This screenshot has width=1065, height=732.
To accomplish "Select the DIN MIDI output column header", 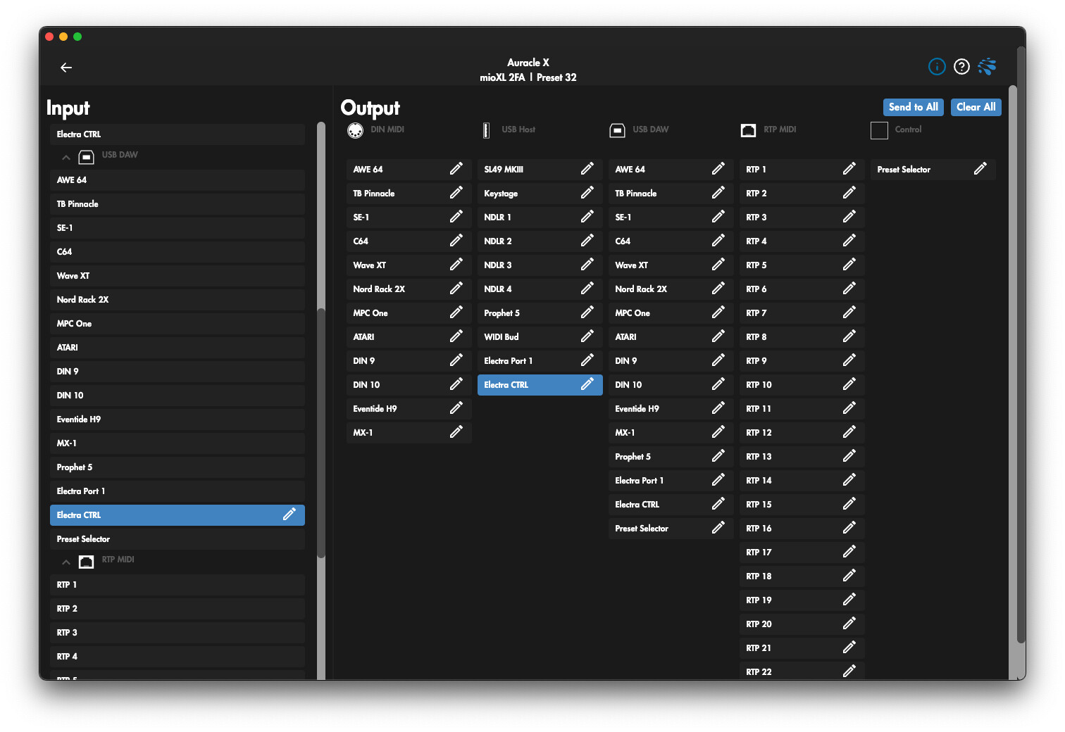I will [376, 130].
